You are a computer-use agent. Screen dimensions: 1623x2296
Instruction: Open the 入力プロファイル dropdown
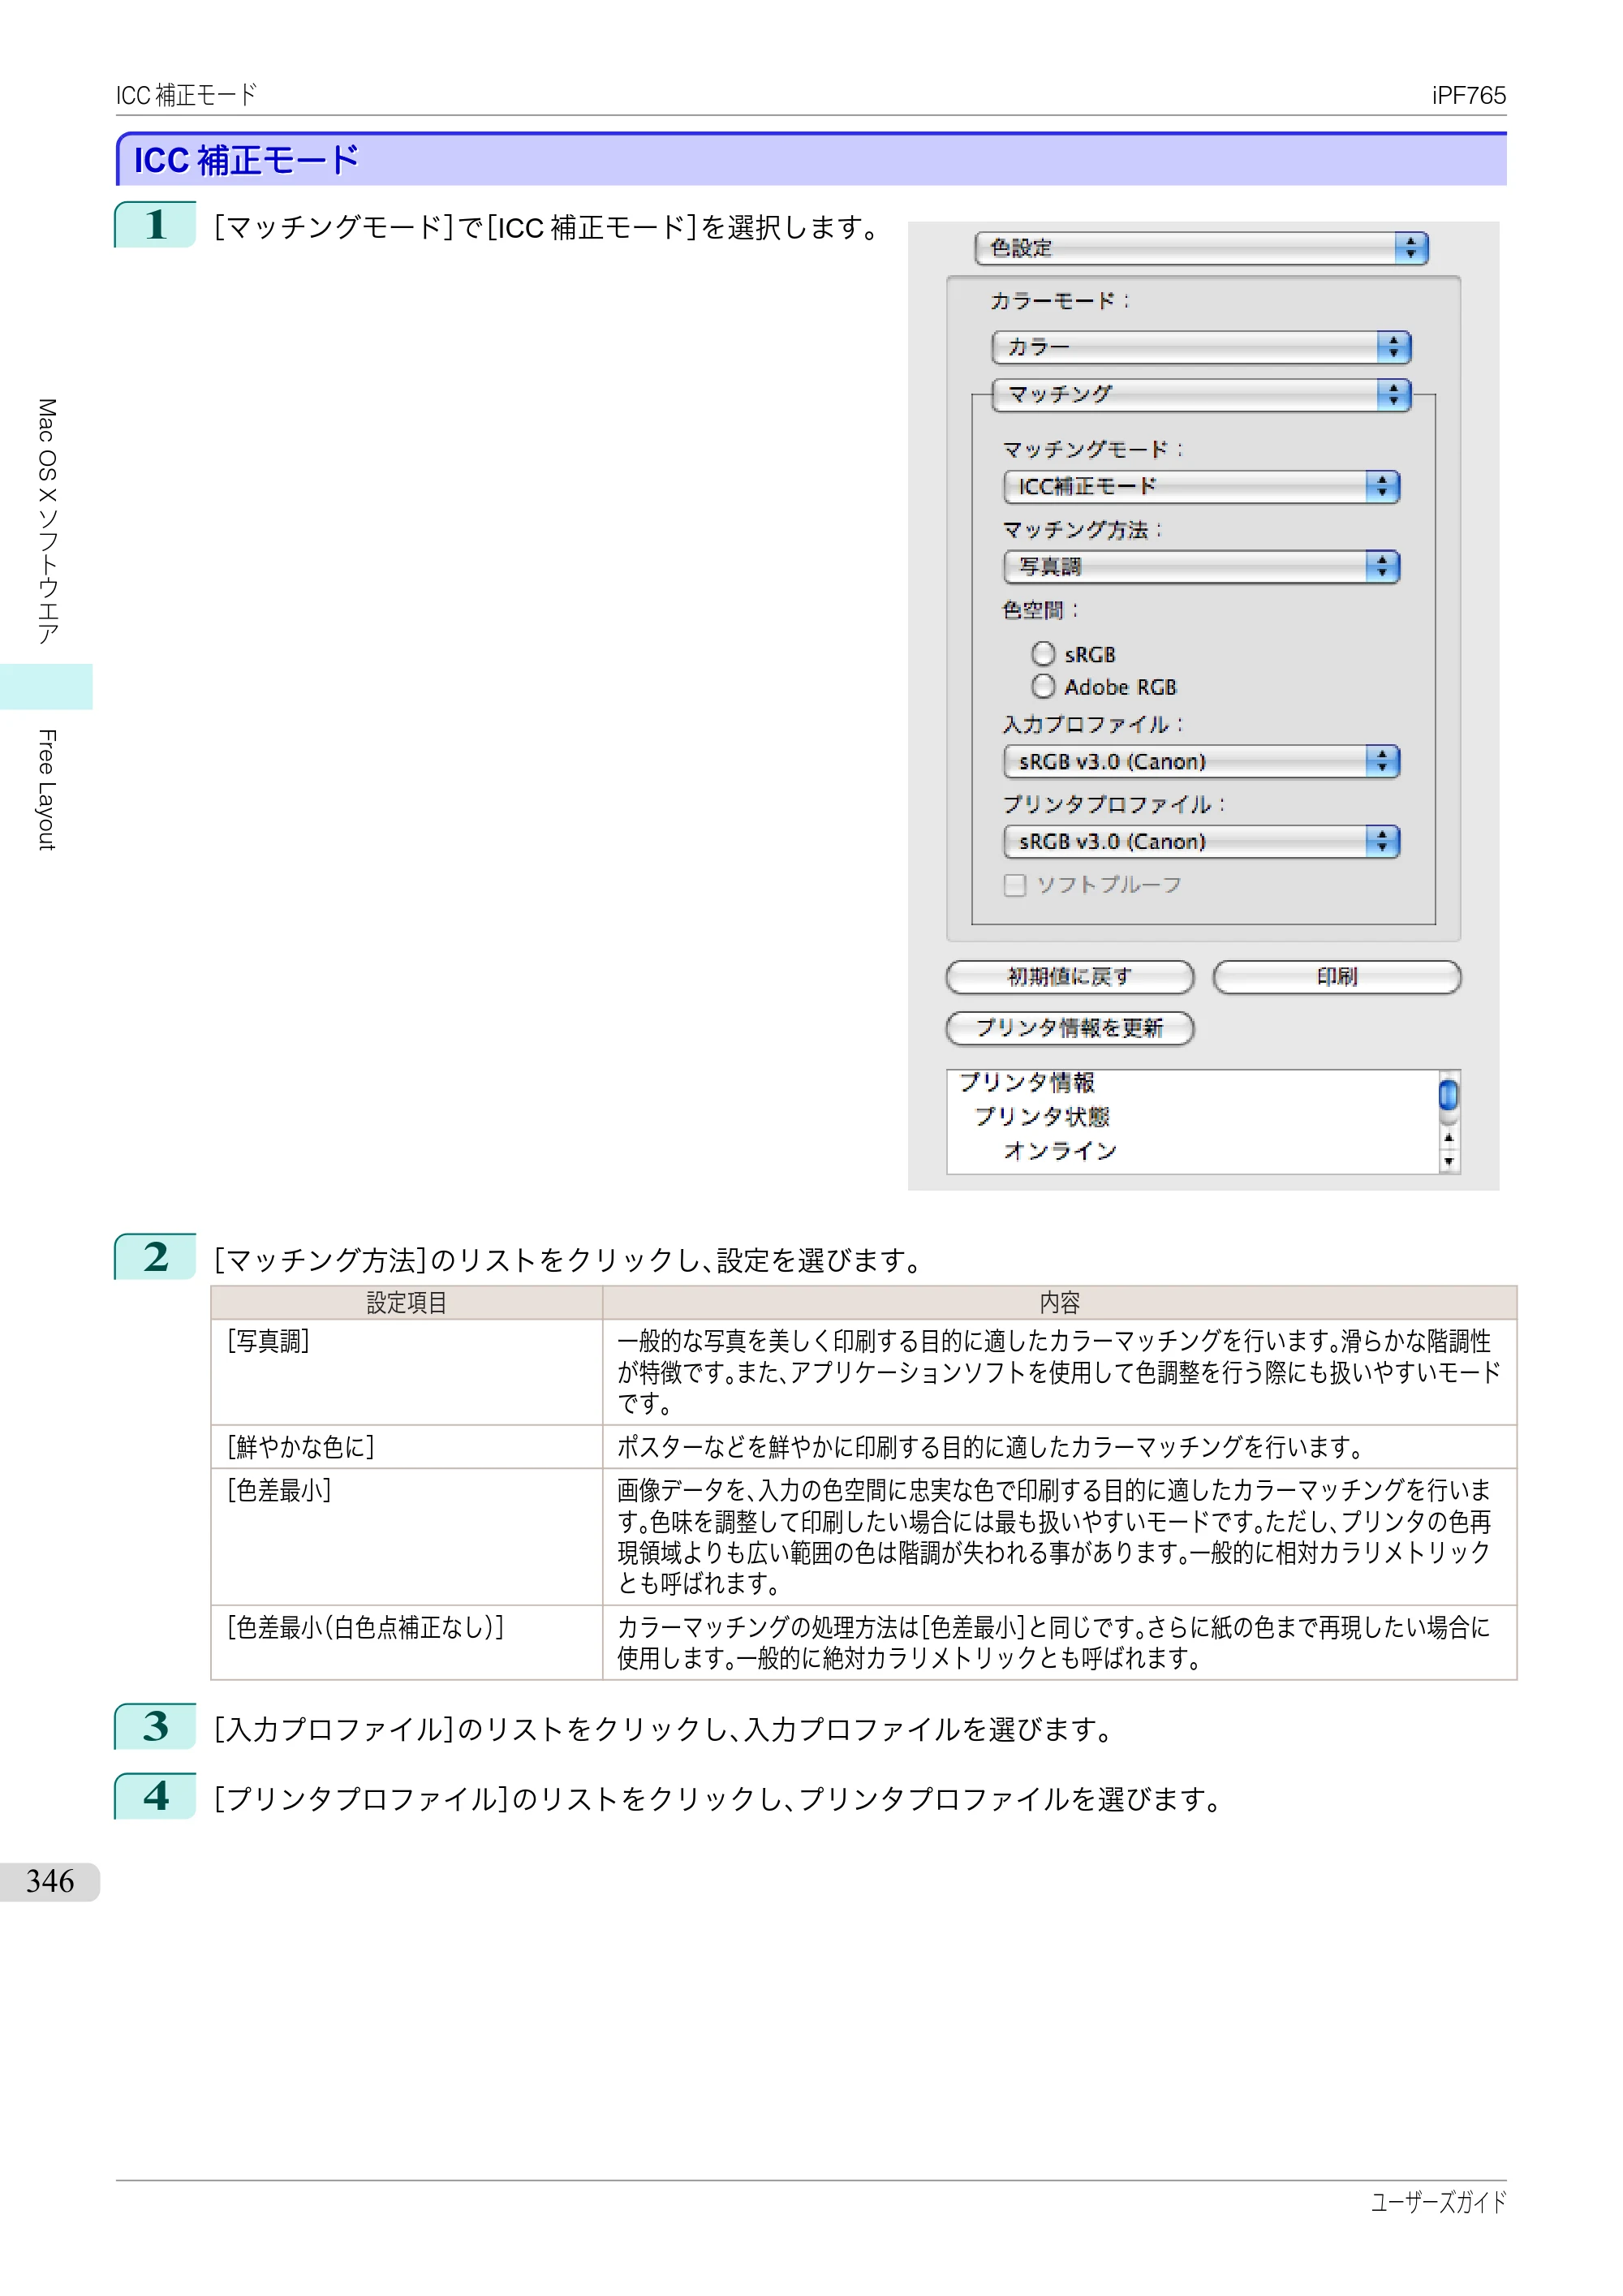tap(1201, 761)
